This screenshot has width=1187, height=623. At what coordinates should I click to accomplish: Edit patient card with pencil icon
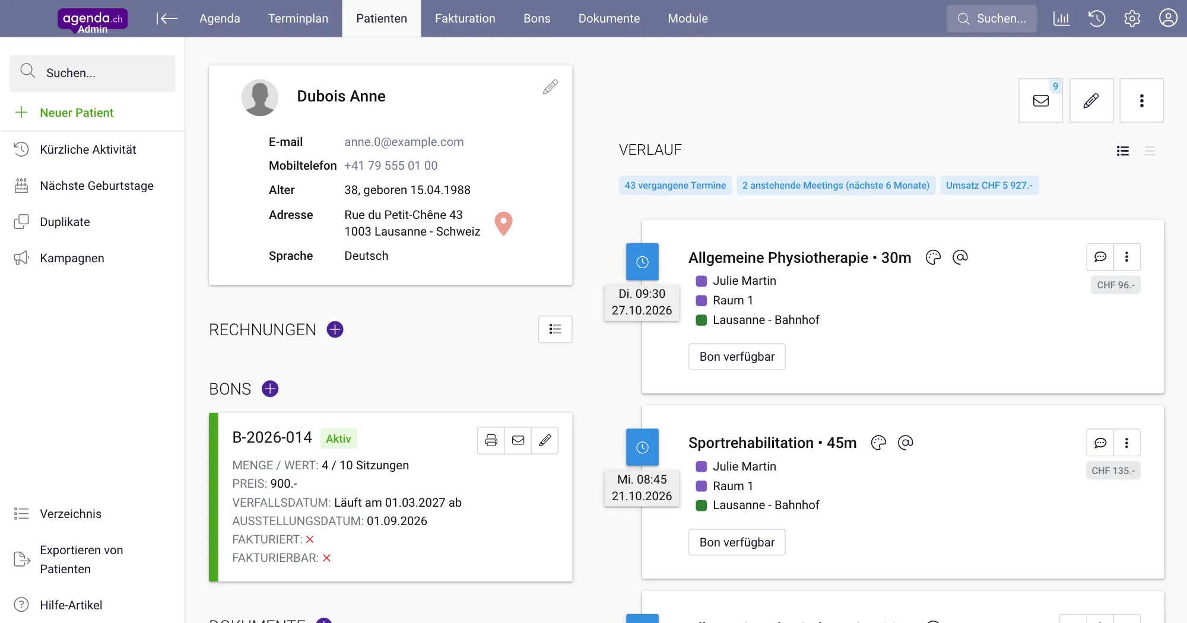[550, 87]
